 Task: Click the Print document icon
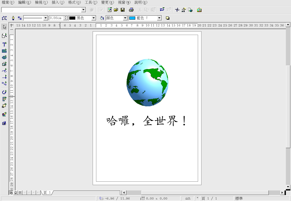pyautogui.click(x=131, y=10)
